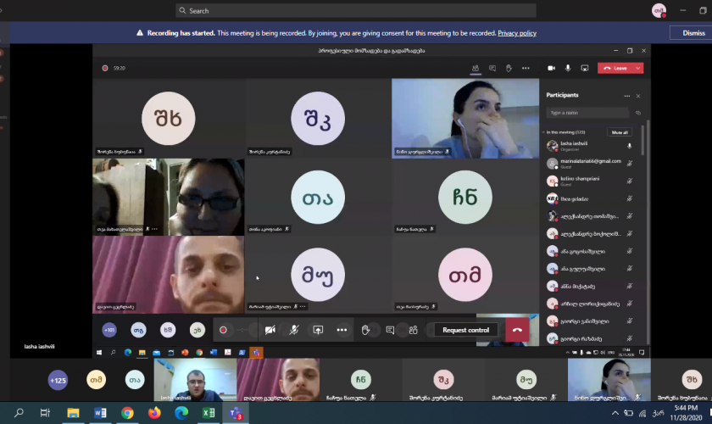Toggle camera in the meeting control bar
Viewport: 712px width, 424px height.
(x=270, y=330)
